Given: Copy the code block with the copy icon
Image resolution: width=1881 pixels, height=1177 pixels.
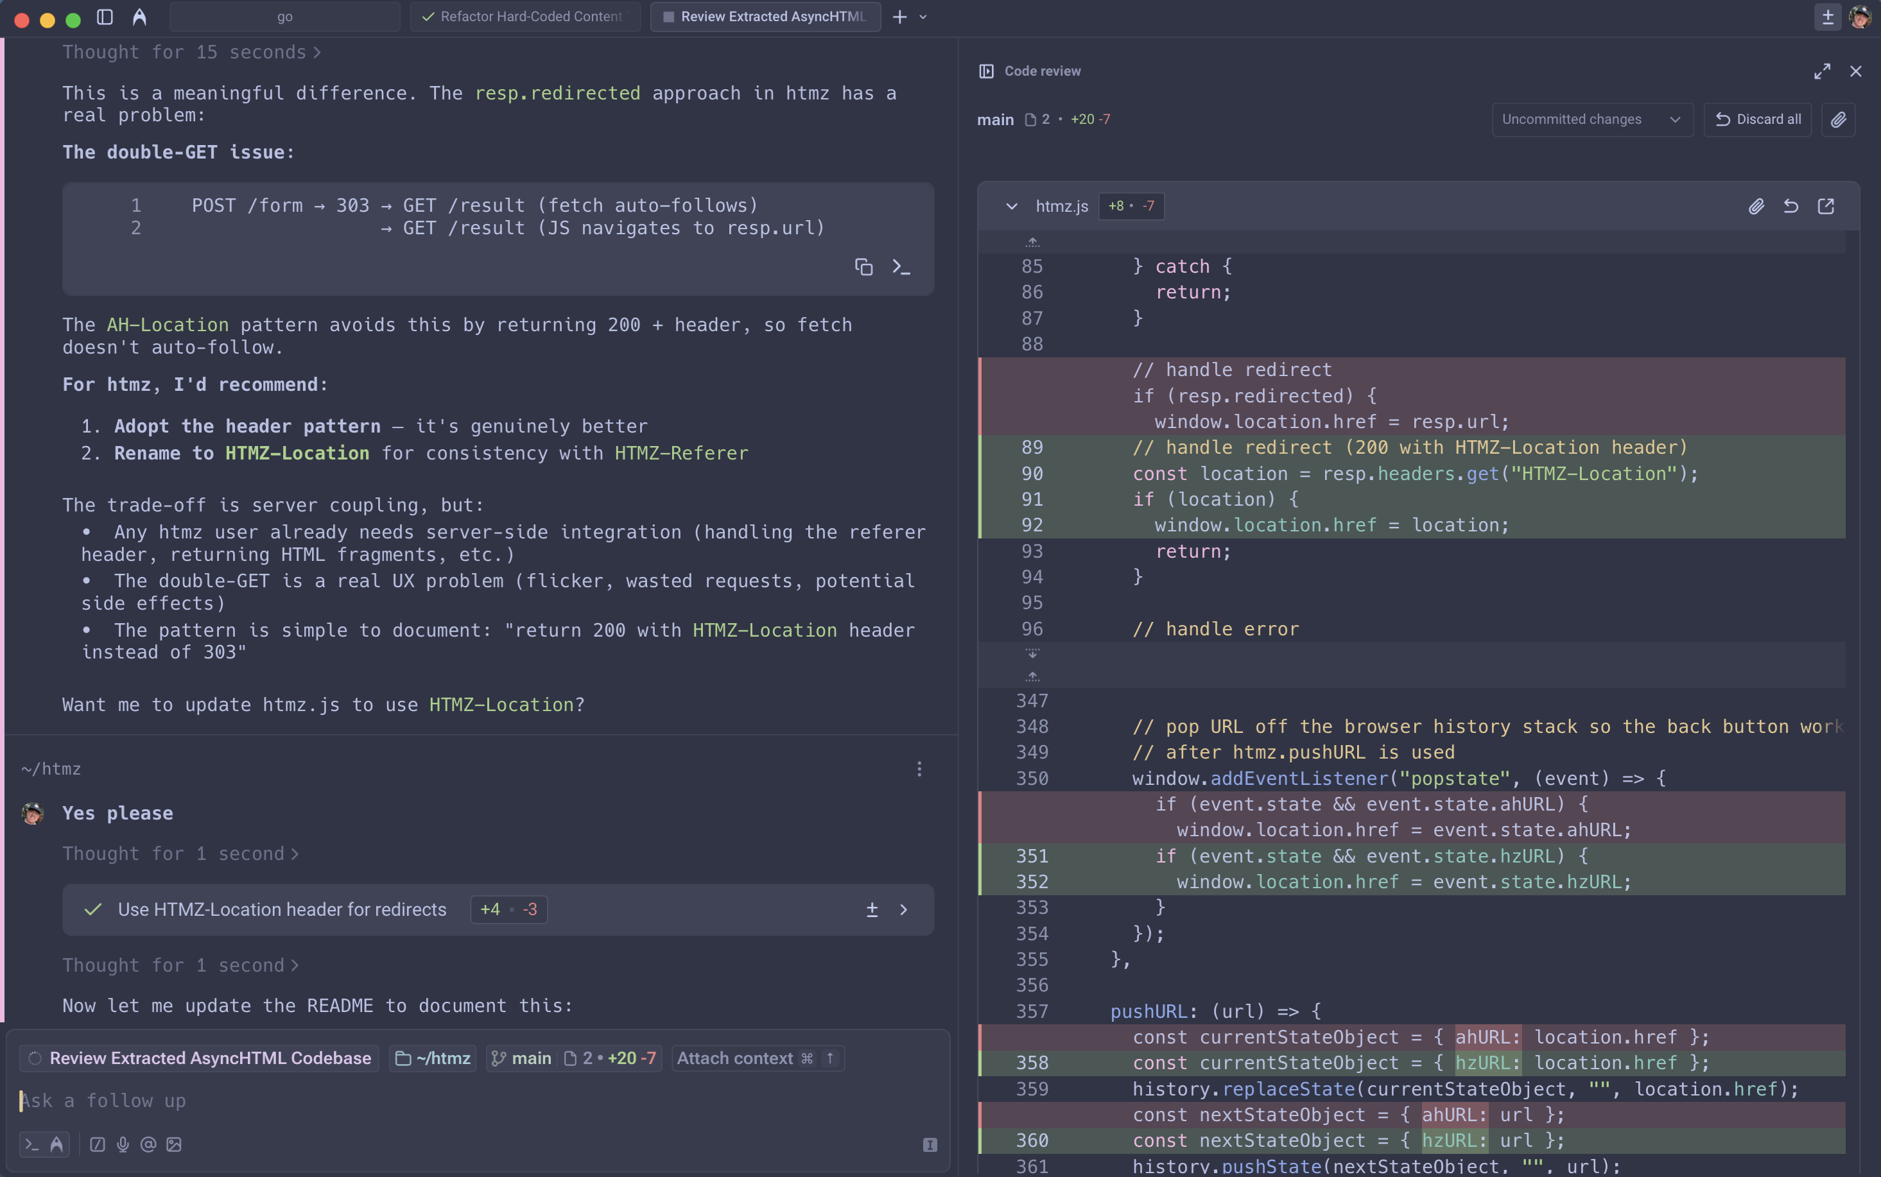Looking at the screenshot, I should 863,267.
